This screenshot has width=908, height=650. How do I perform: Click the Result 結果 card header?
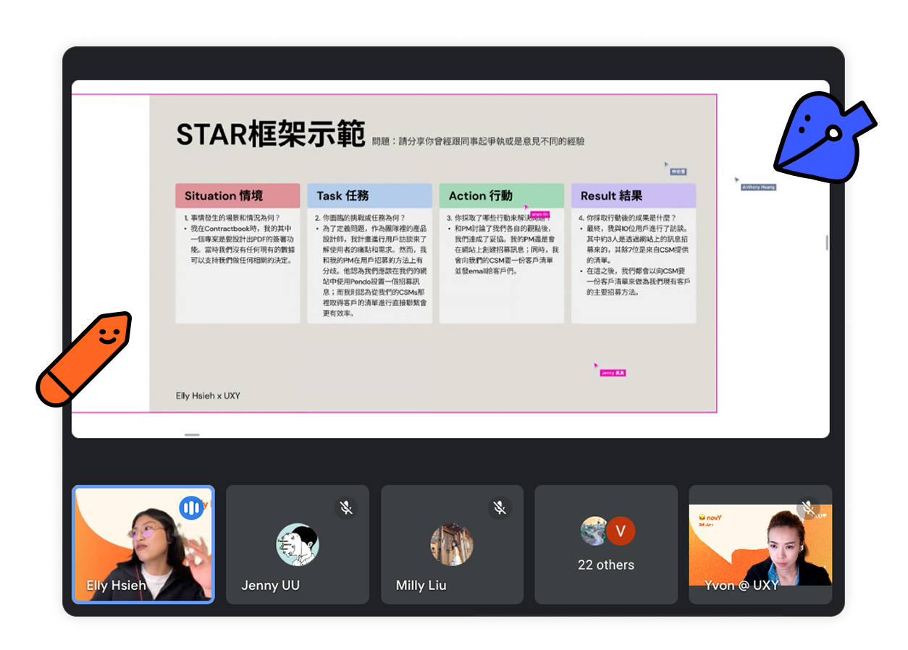[x=633, y=195]
